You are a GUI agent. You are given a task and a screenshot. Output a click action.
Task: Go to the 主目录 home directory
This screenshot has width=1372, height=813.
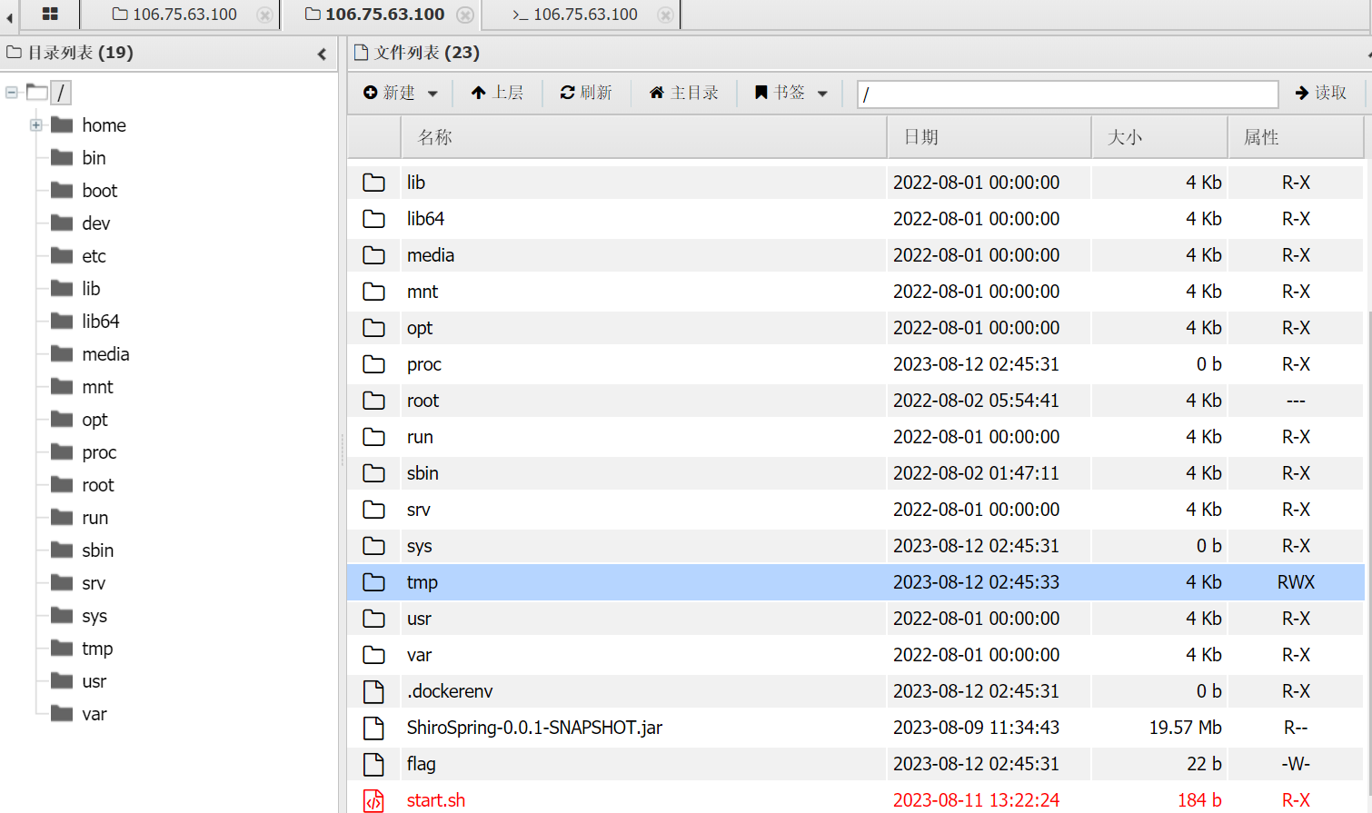click(684, 93)
